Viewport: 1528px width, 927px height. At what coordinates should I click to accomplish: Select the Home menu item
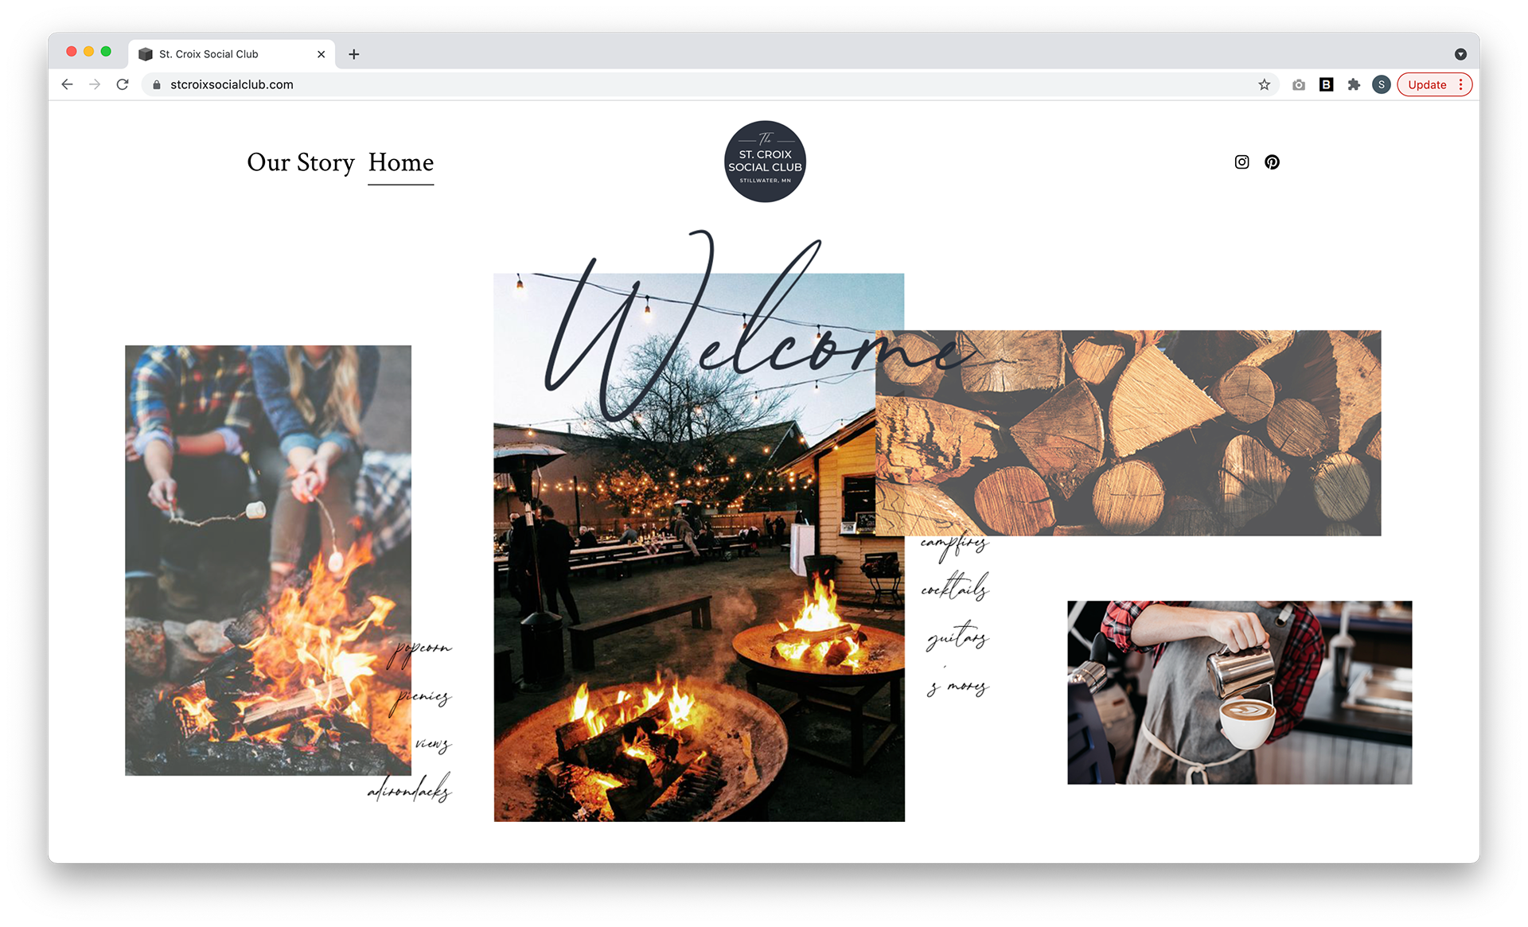401,162
